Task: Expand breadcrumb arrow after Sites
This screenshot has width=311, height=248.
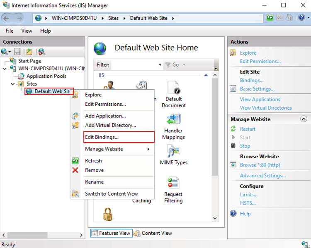Action: [124, 18]
